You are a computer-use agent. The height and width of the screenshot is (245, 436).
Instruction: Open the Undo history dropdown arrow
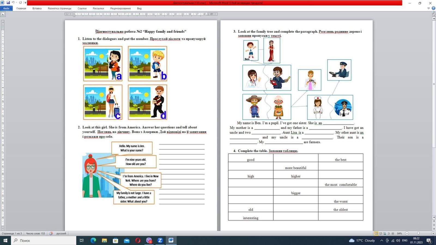[x=16, y=3]
